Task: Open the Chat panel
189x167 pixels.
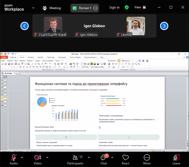Action: [x=104, y=159]
